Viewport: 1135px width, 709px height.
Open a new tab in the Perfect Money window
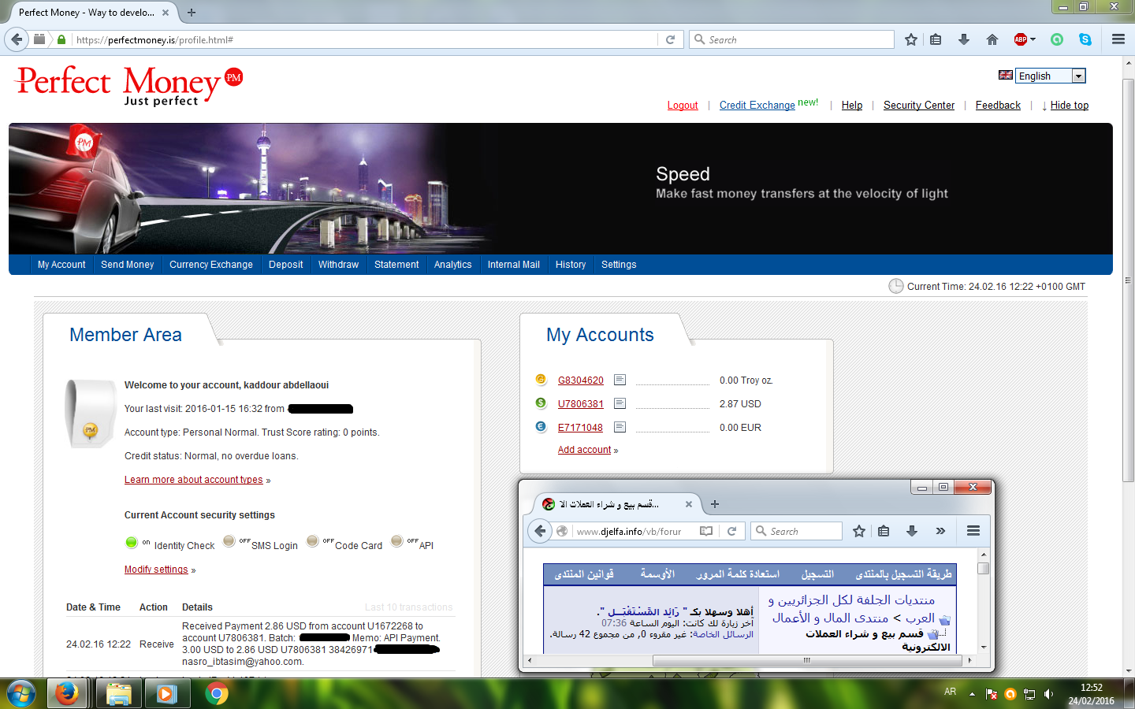[192, 13]
